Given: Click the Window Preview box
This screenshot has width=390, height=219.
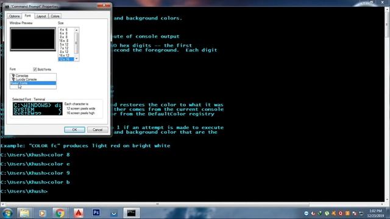Looking at the screenshot, I should pos(33,39).
